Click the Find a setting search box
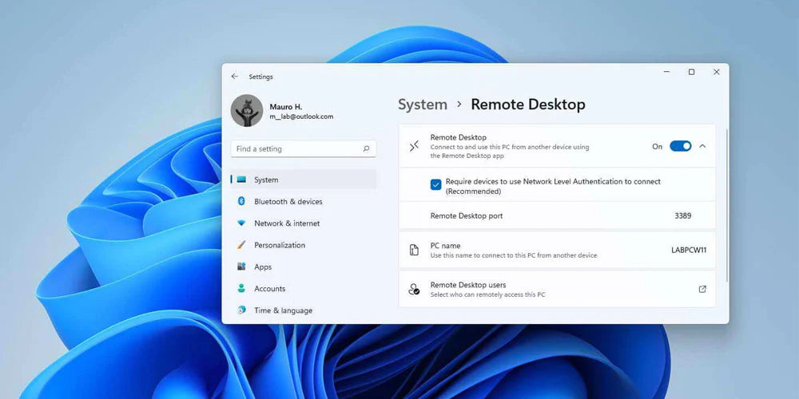The height and width of the screenshot is (399, 799). (x=296, y=148)
